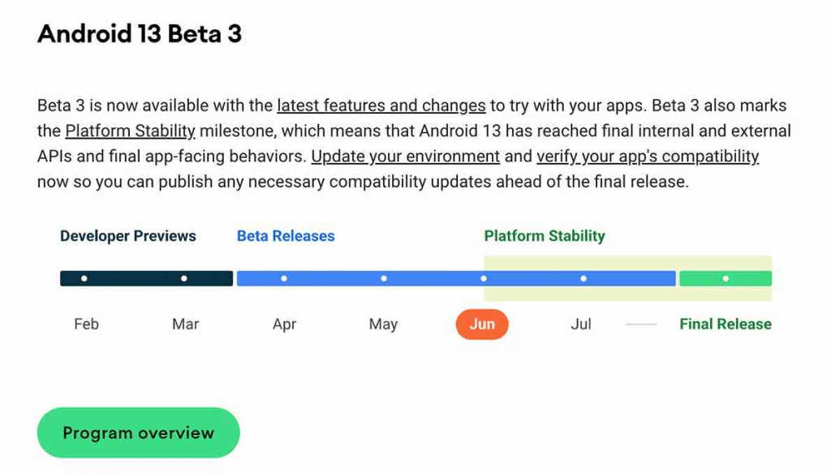The image size is (831, 474).
Task: Click the Beta Releases label
Action: pyautogui.click(x=286, y=236)
